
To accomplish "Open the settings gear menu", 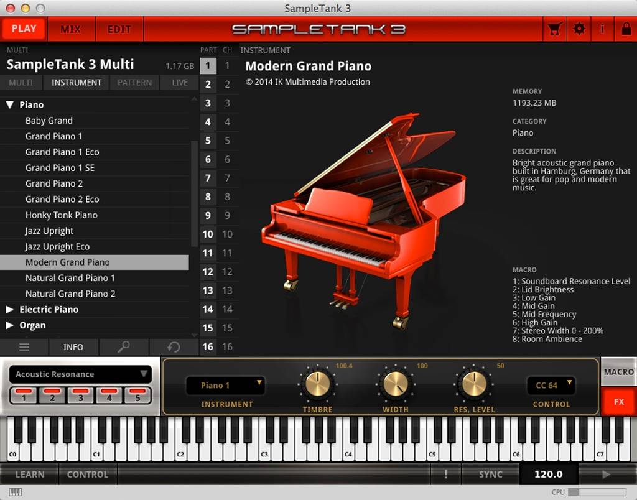I will click(579, 29).
